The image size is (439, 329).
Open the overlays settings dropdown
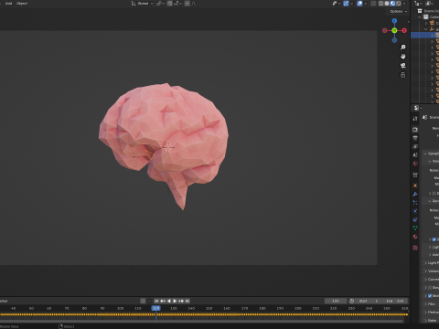tap(365, 4)
